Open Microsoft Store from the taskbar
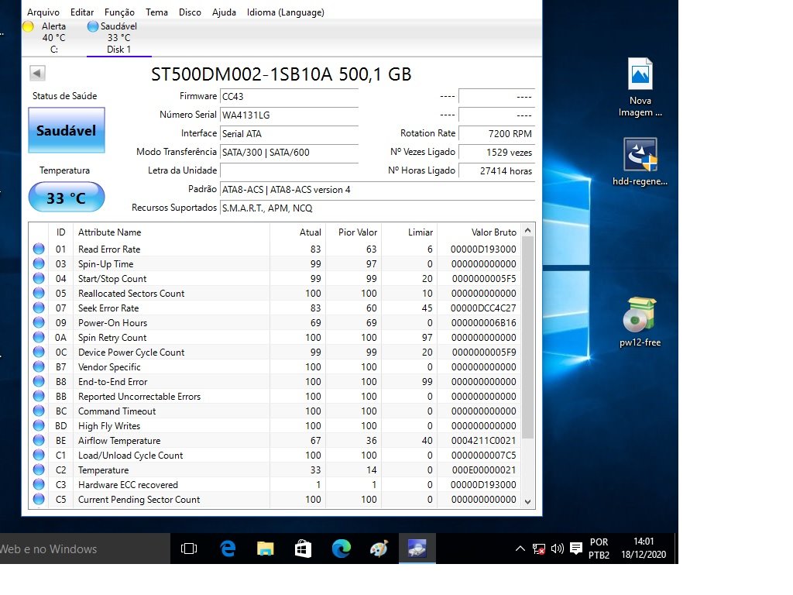793x595 pixels. (x=303, y=549)
